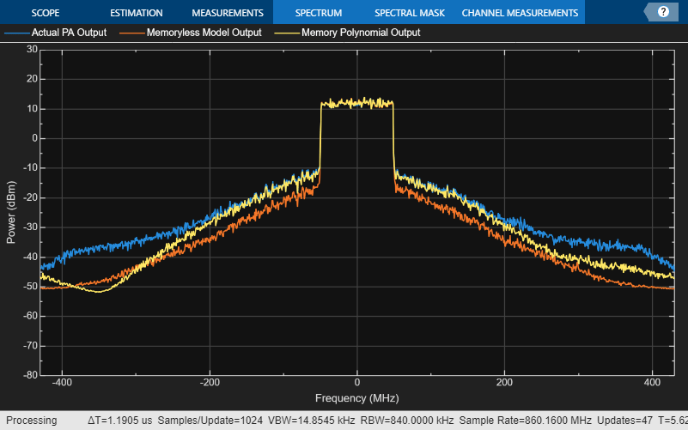Viewport: 688px width, 430px height.
Task: Open the help question mark icon
Action: [663, 12]
